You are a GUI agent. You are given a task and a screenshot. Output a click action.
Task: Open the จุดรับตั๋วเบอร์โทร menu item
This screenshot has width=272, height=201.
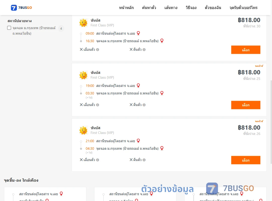click(x=243, y=8)
